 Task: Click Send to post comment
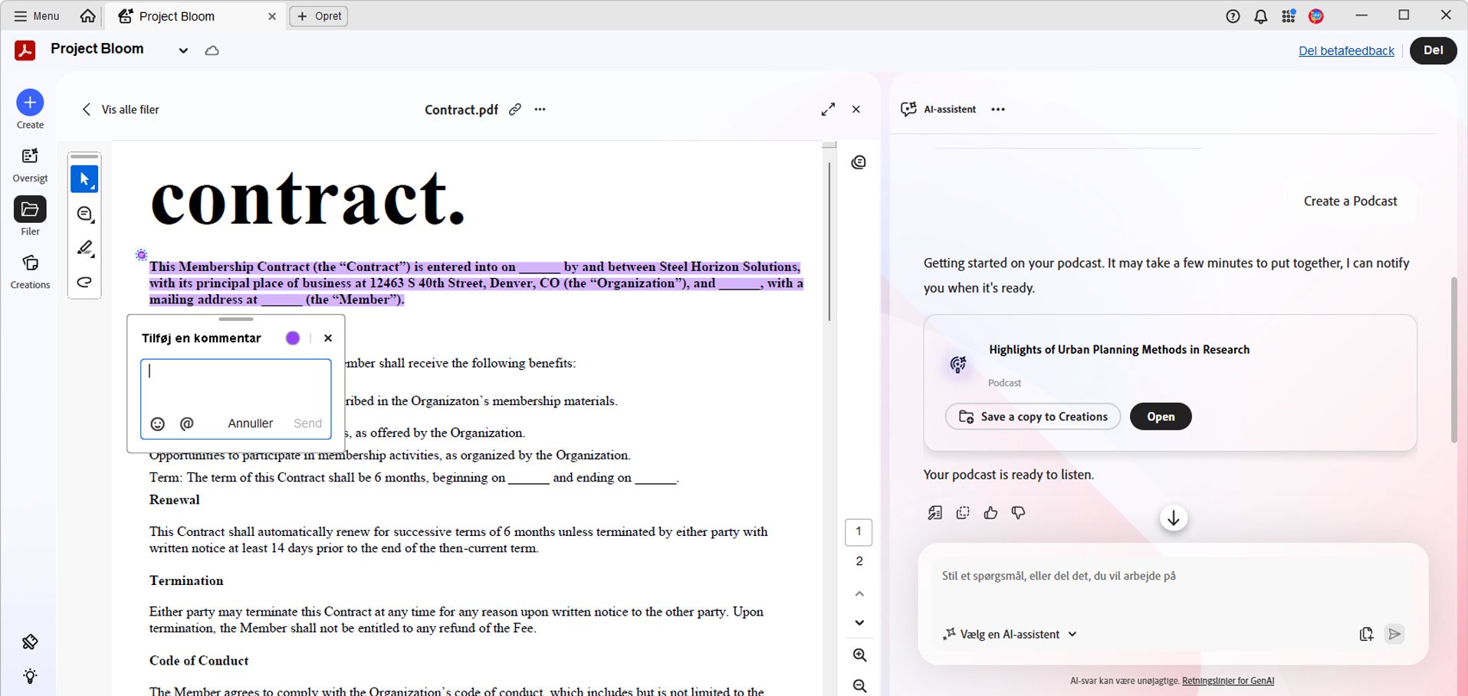click(307, 423)
